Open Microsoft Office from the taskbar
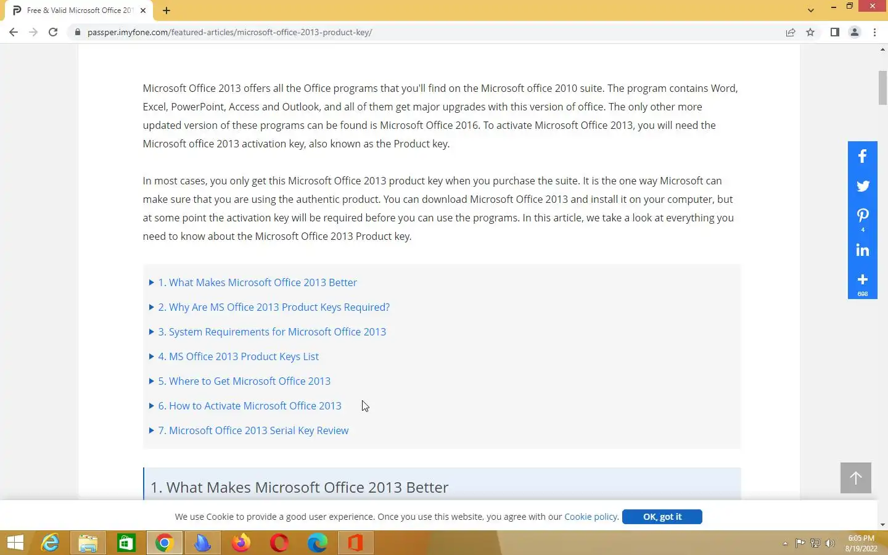 [356, 543]
